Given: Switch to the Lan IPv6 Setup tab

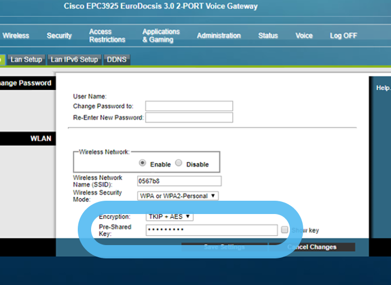Looking at the screenshot, I should pos(74,59).
